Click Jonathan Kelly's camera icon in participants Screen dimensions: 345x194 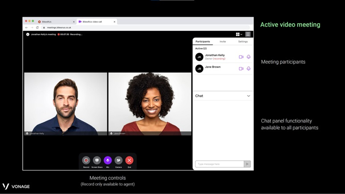pyautogui.click(x=241, y=57)
